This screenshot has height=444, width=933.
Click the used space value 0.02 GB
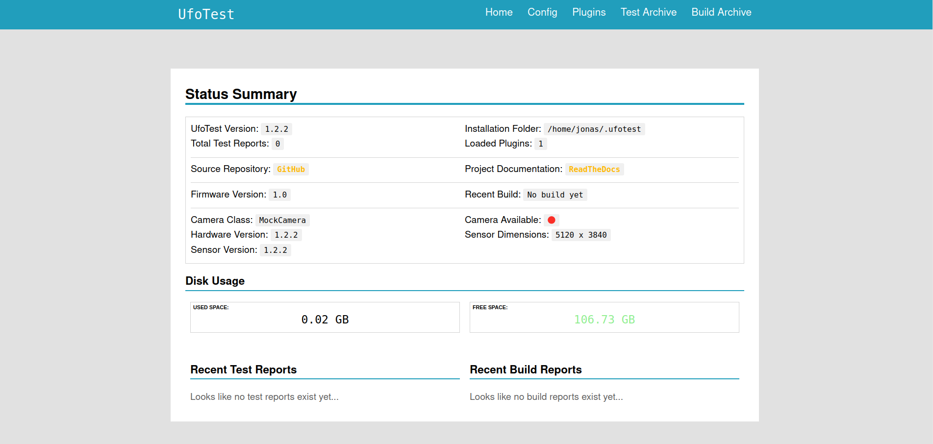tap(325, 320)
